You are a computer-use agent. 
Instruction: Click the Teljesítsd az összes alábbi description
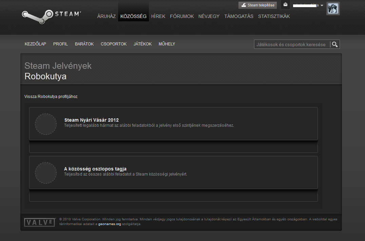pos(126,174)
